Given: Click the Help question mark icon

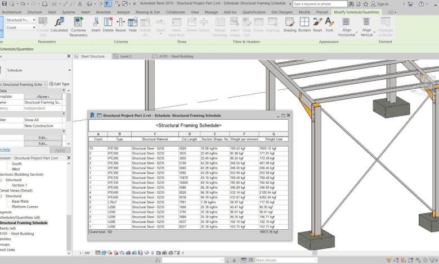Looking at the screenshot, I should 421,4.
